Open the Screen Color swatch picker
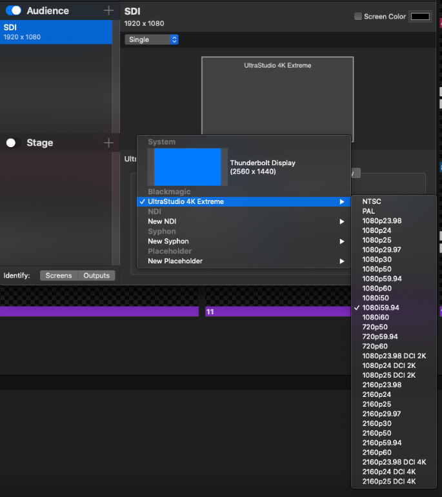Image resolution: width=442 pixels, height=497 pixels. click(420, 16)
